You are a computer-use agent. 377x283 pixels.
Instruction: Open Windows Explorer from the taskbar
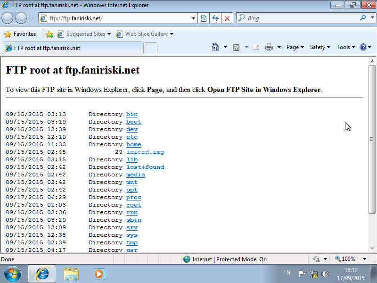[71, 274]
